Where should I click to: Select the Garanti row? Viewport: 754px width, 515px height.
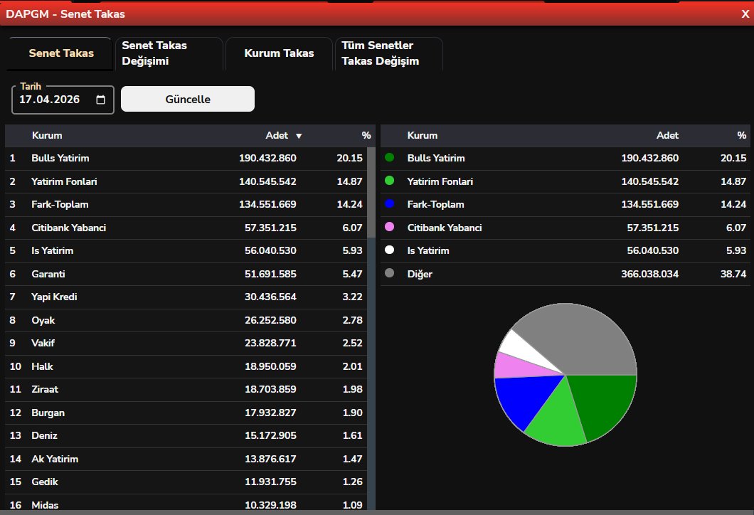click(x=186, y=274)
